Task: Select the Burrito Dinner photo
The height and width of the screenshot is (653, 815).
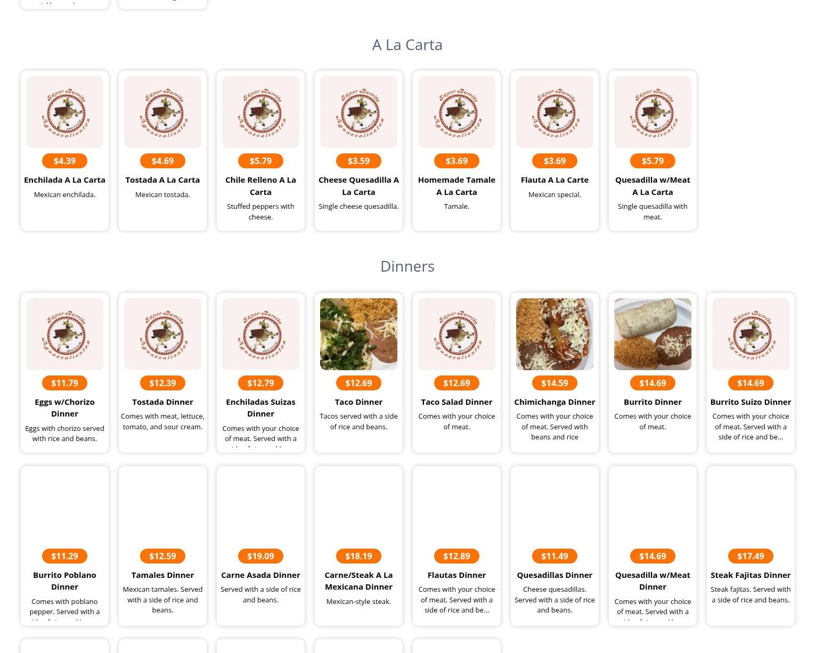Action: click(653, 334)
